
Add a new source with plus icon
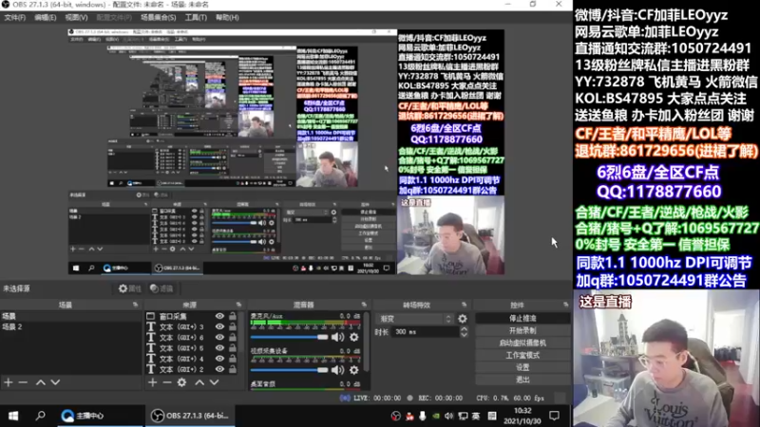[153, 382]
